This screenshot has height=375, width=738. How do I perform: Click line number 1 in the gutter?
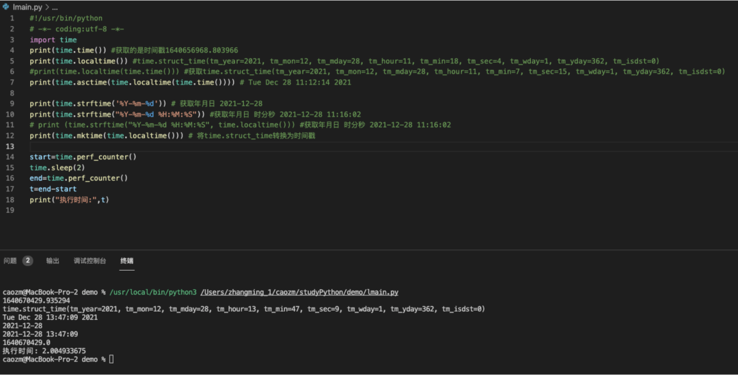click(12, 18)
